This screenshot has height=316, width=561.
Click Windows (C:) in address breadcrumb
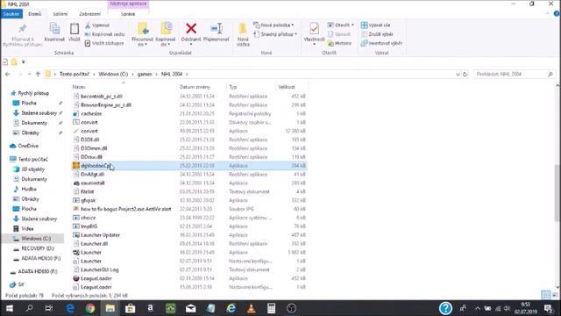coord(113,74)
